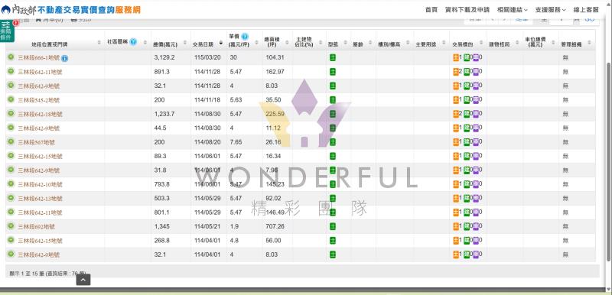Click the purple parking icon in the 三林段666-1地號 row
This screenshot has width=612, height=295.
pos(475,57)
